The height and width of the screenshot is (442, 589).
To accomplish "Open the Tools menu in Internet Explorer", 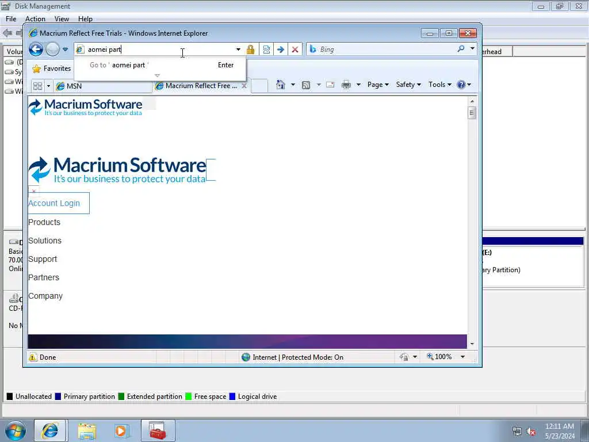I will (440, 85).
